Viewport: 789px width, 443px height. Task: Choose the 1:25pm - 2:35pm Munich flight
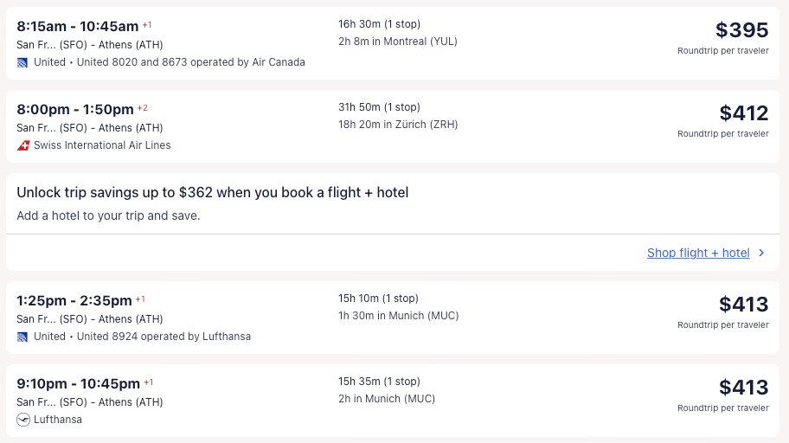coord(74,301)
